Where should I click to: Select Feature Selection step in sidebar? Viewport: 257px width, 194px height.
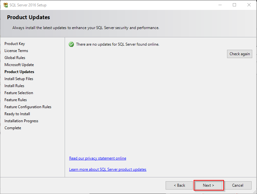pyautogui.click(x=19, y=93)
